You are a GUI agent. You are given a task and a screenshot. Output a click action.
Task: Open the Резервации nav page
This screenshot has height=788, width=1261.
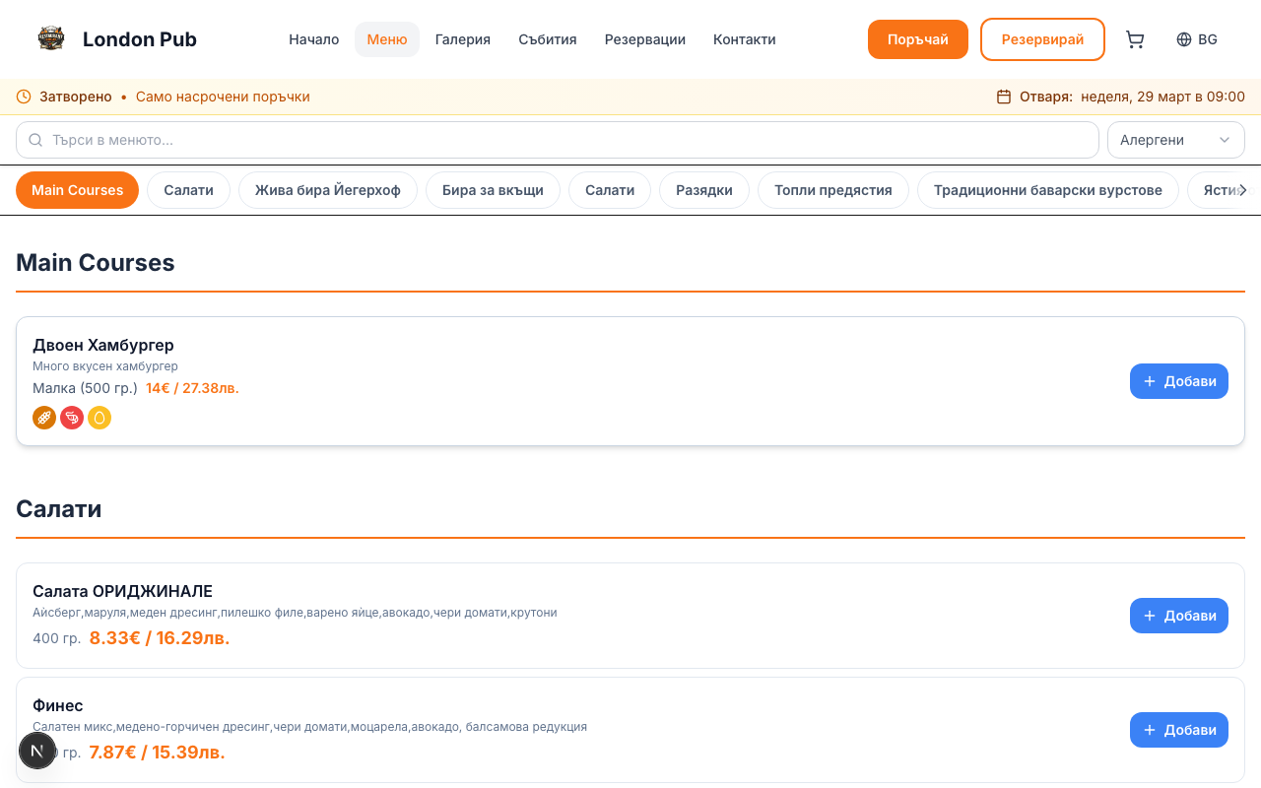click(644, 39)
